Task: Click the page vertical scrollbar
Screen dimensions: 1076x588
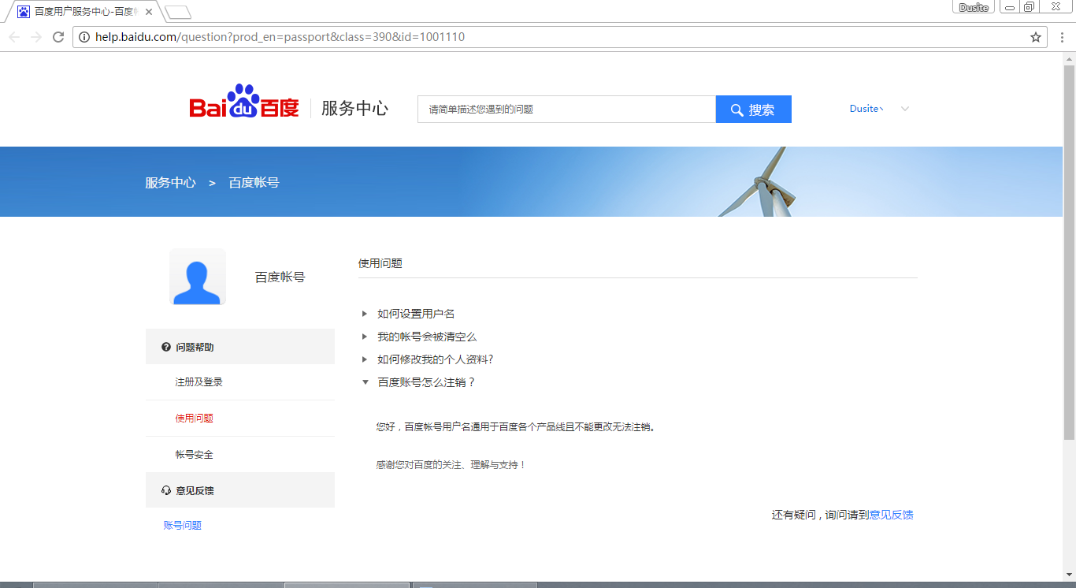Action: coord(1069,252)
